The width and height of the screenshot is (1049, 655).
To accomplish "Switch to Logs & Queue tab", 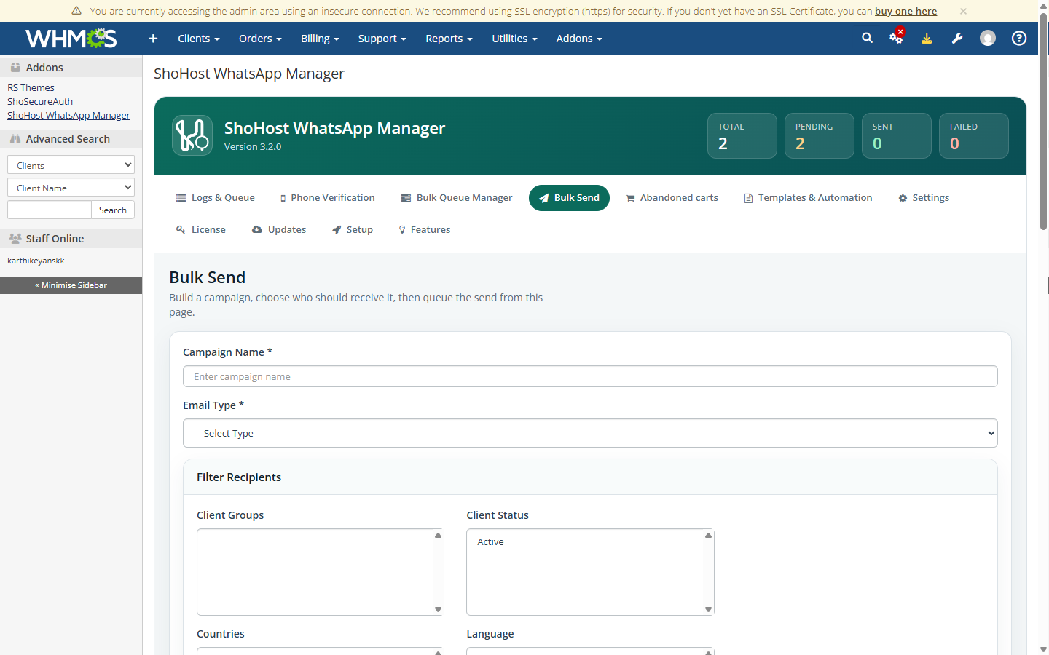I will (216, 198).
